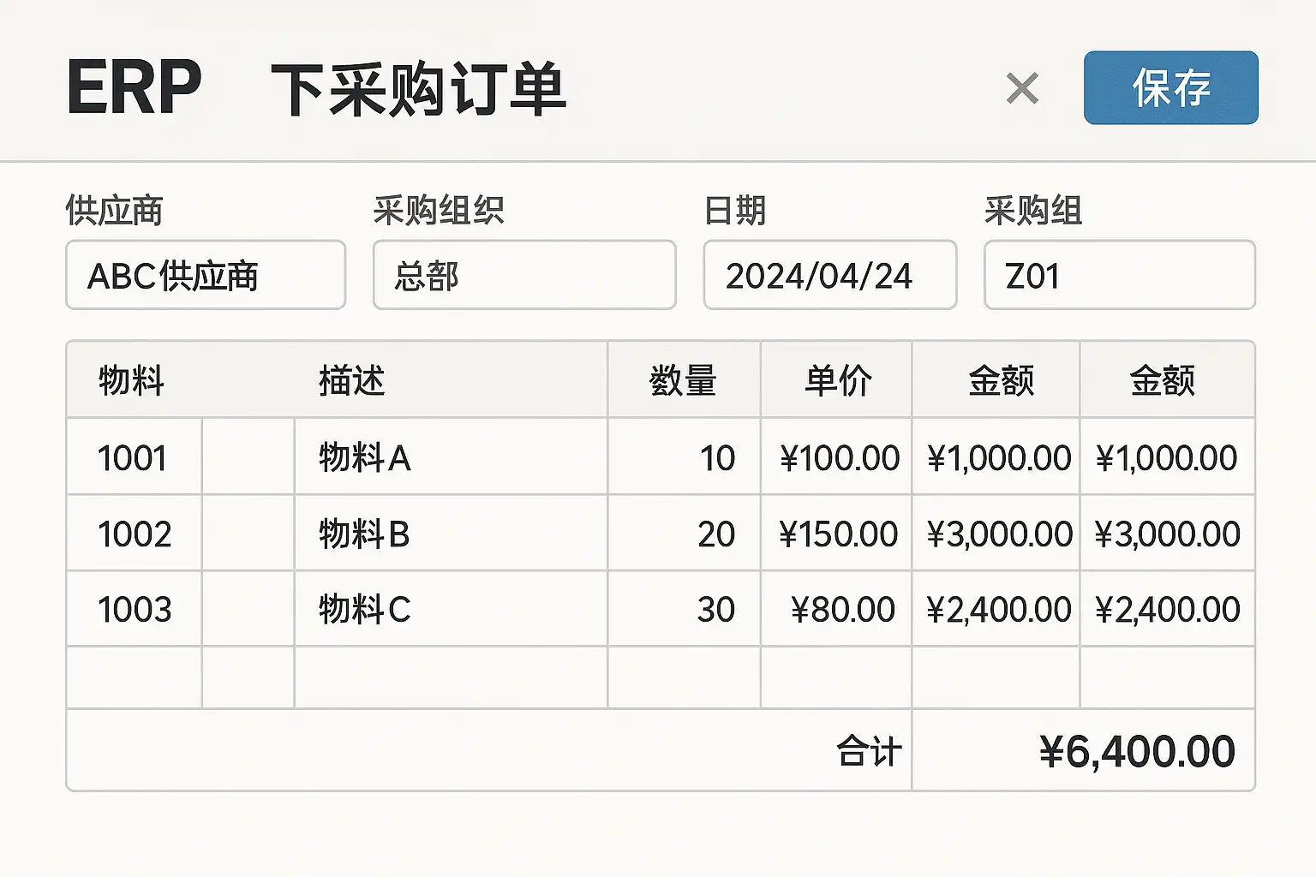
Task: Click the 采购组 field showing Z01
Action: point(1119,275)
